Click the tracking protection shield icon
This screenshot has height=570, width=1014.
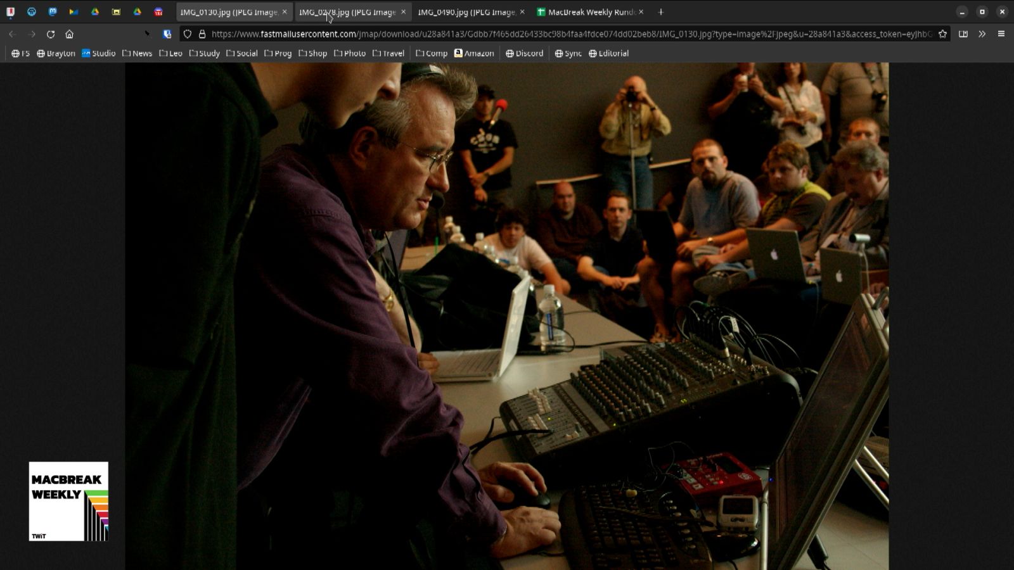pos(188,34)
